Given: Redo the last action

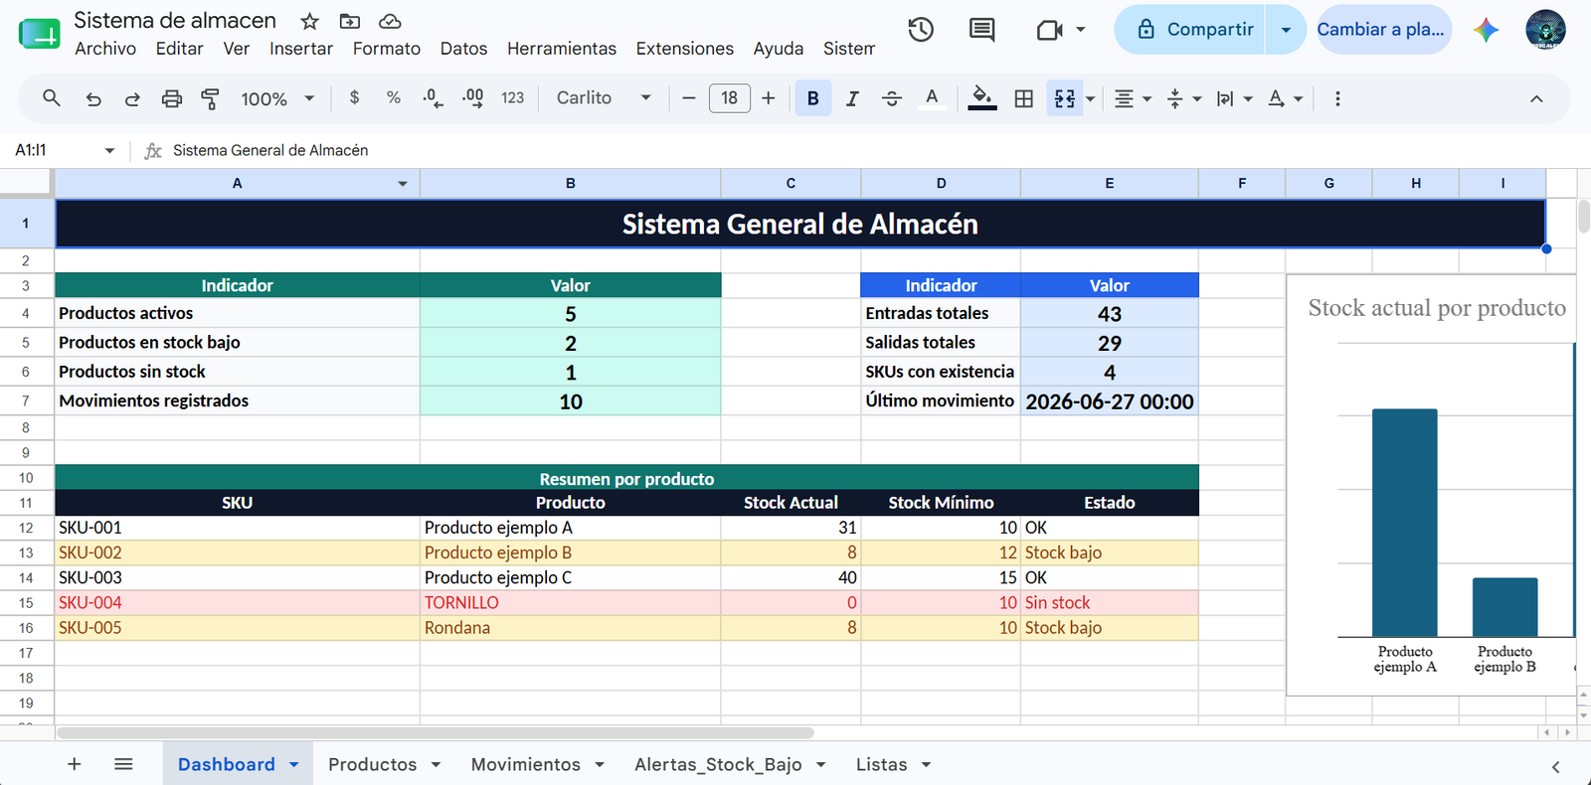Looking at the screenshot, I should [x=132, y=98].
